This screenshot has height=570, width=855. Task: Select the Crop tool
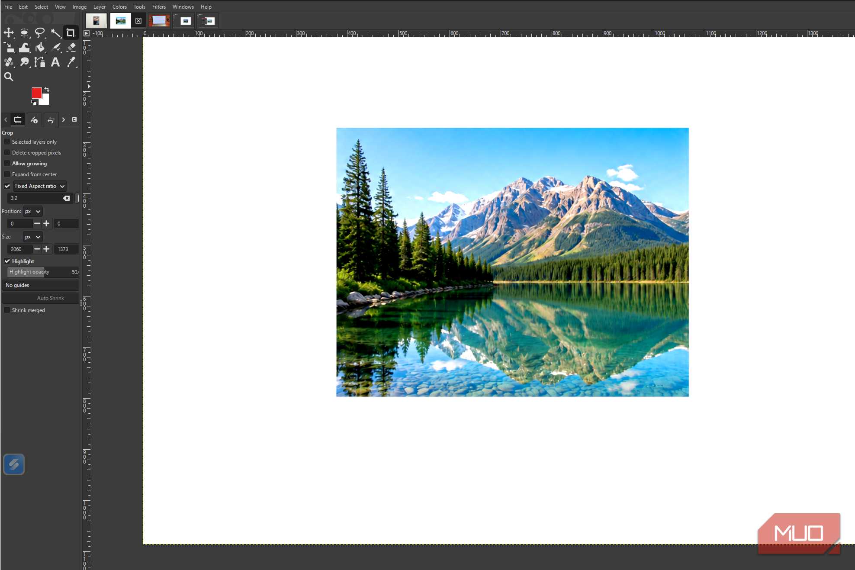pos(71,32)
